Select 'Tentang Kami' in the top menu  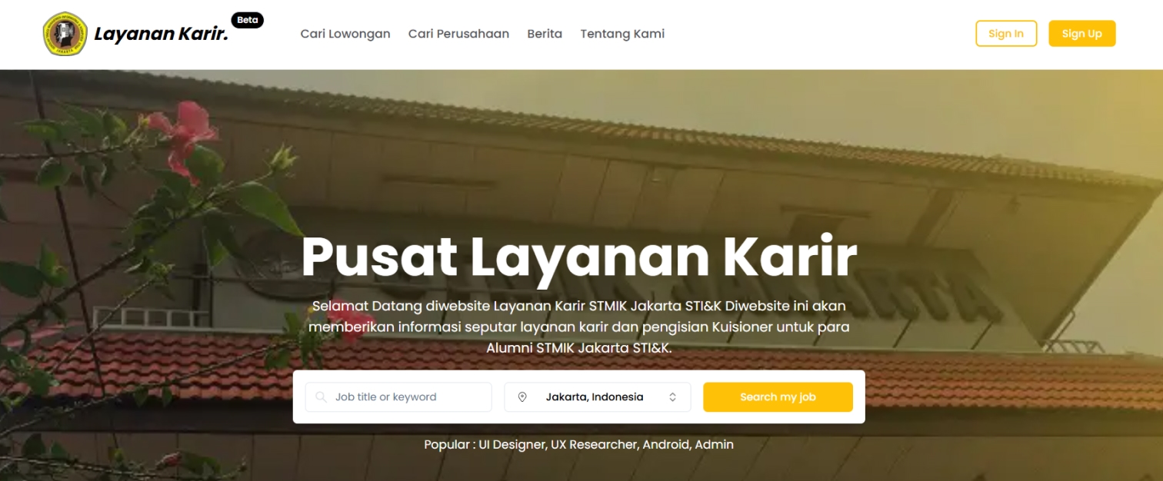click(622, 33)
